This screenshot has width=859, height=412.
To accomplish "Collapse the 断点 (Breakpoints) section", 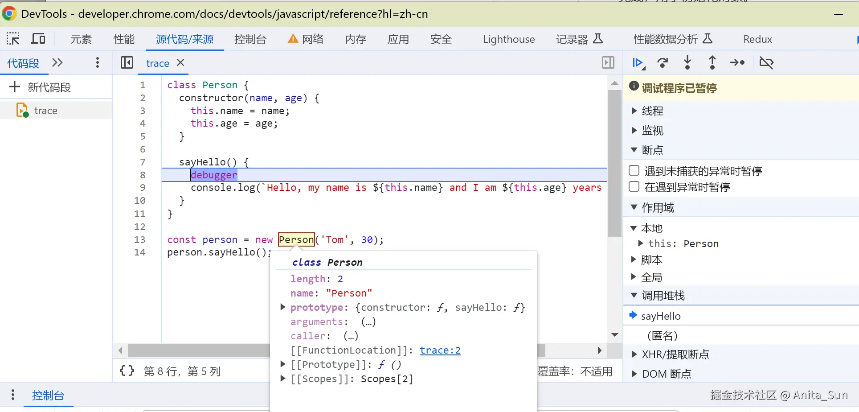I will (x=634, y=150).
